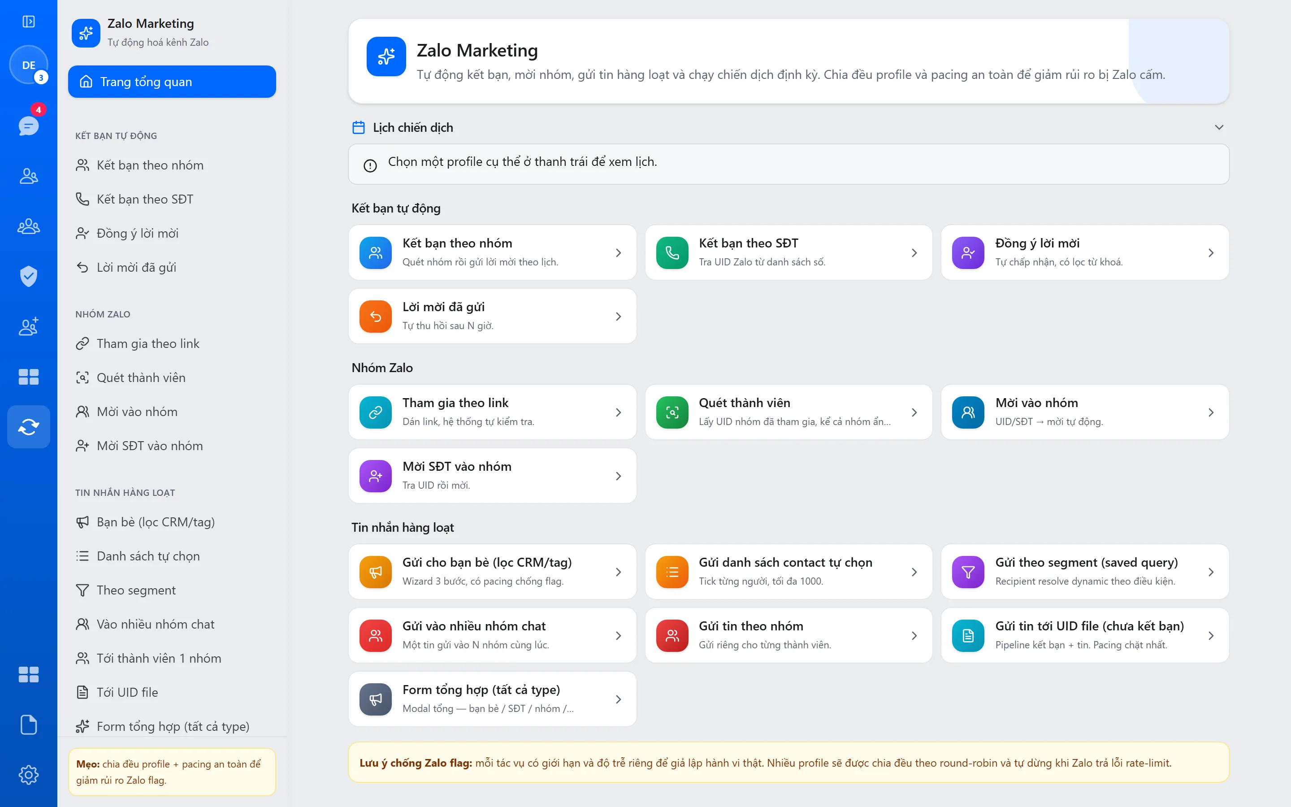Open Kết bạn theo nhóm sidebar item
The image size is (1291, 807).
(x=172, y=165)
